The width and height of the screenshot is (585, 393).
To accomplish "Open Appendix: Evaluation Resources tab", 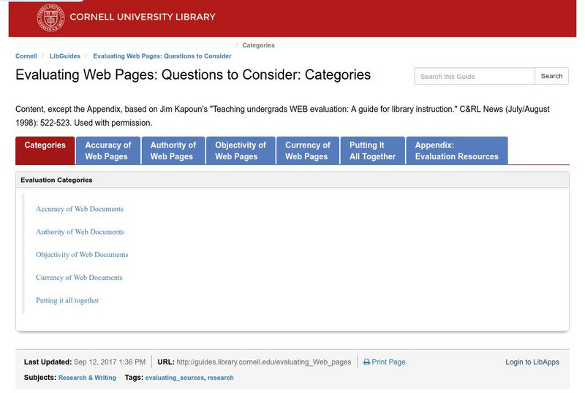I will 456,150.
